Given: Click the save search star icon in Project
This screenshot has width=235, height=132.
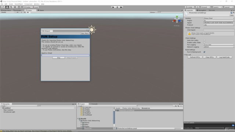Looking at the screenshot, I should click(x=181, y=106).
